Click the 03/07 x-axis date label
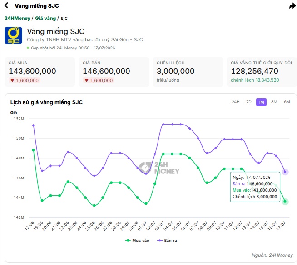The image size is (297, 265). 160,226
